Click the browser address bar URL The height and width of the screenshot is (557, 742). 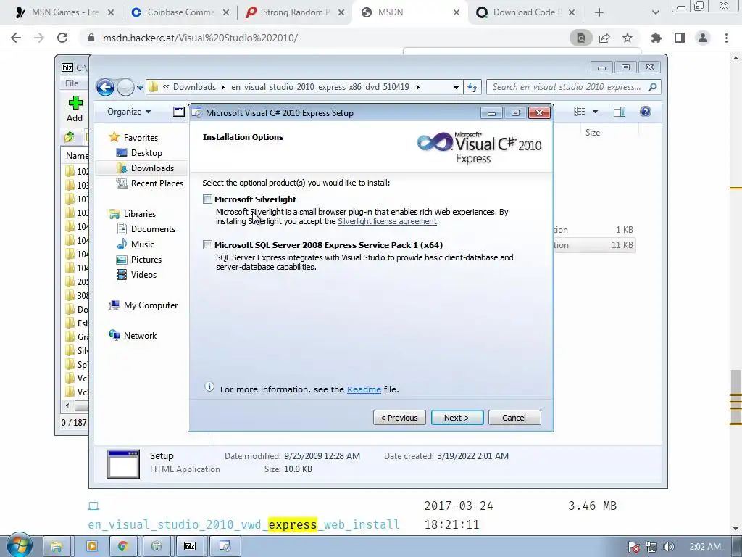click(200, 38)
